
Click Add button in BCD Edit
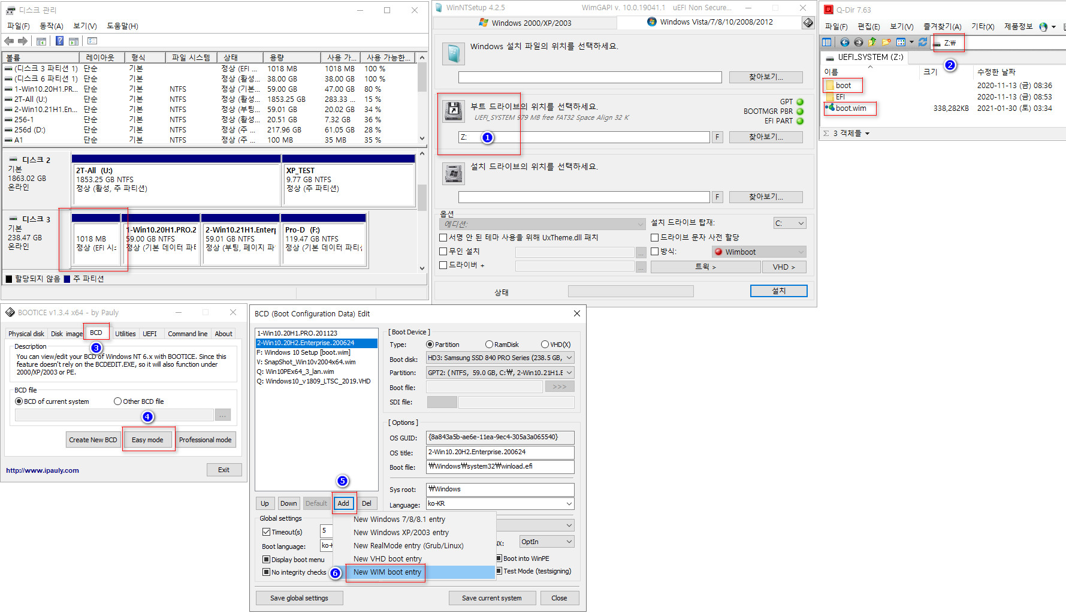[x=343, y=503]
